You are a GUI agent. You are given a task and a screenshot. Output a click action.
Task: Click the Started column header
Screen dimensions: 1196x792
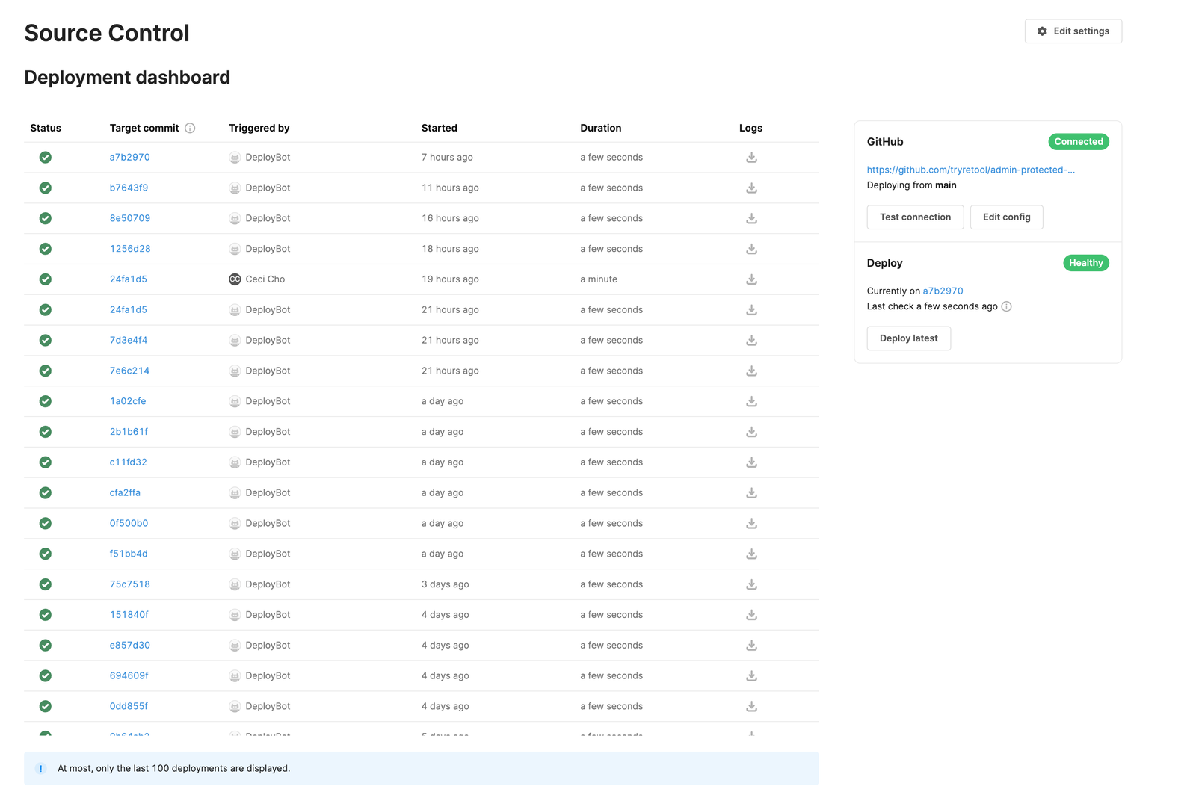click(439, 128)
